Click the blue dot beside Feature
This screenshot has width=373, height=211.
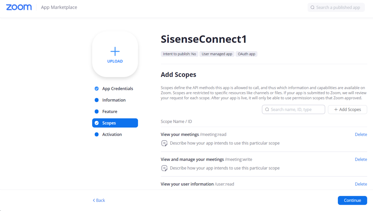point(96,111)
